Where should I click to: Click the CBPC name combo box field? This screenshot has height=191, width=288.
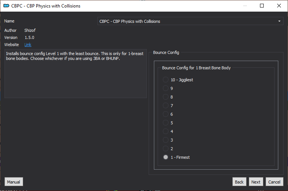pos(190,21)
